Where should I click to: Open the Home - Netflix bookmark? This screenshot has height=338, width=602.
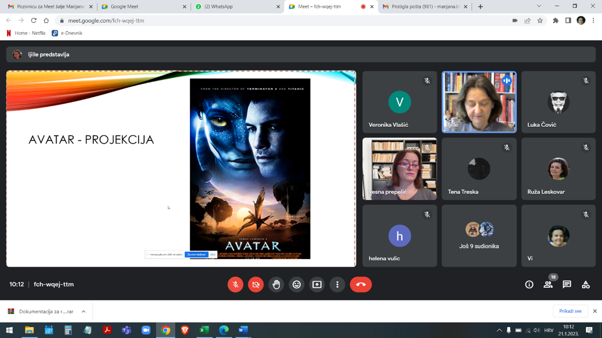(x=26, y=33)
